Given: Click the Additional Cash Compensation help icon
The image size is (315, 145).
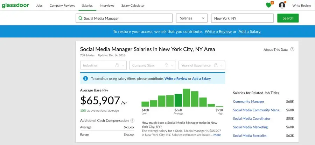Looking at the screenshot, I should point(132,120).
